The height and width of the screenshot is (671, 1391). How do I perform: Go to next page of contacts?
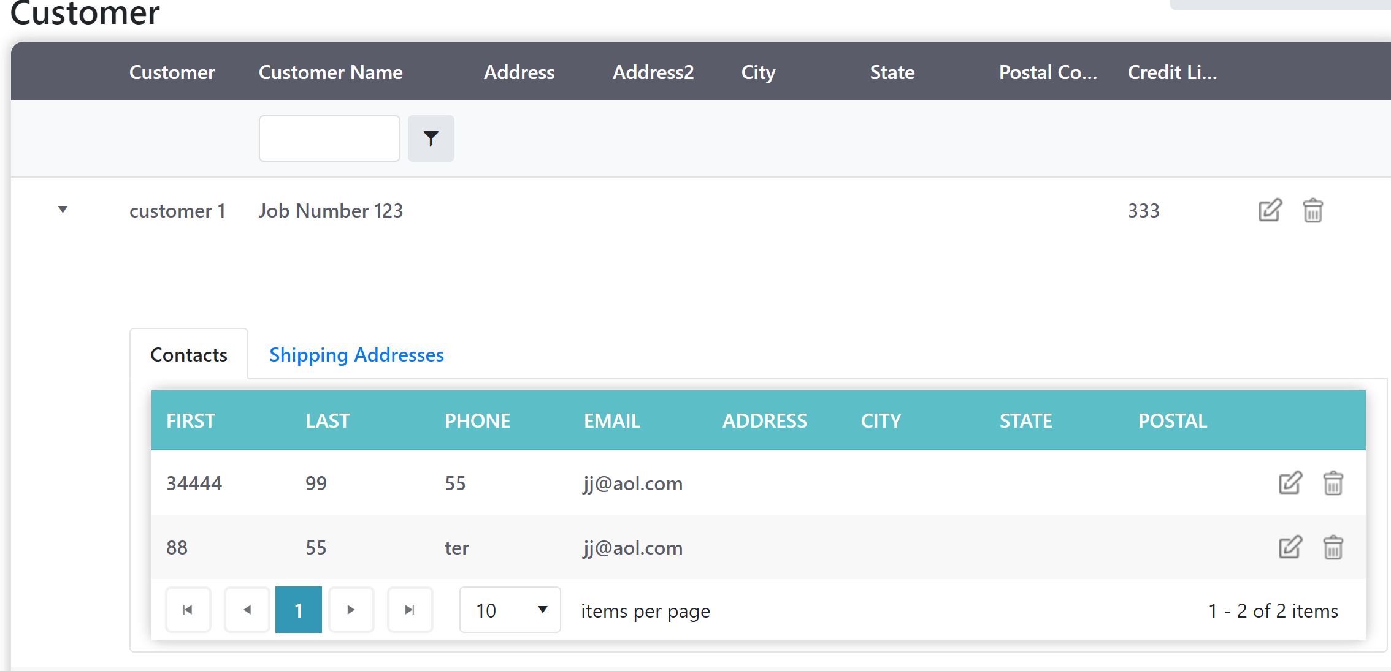pos(351,610)
